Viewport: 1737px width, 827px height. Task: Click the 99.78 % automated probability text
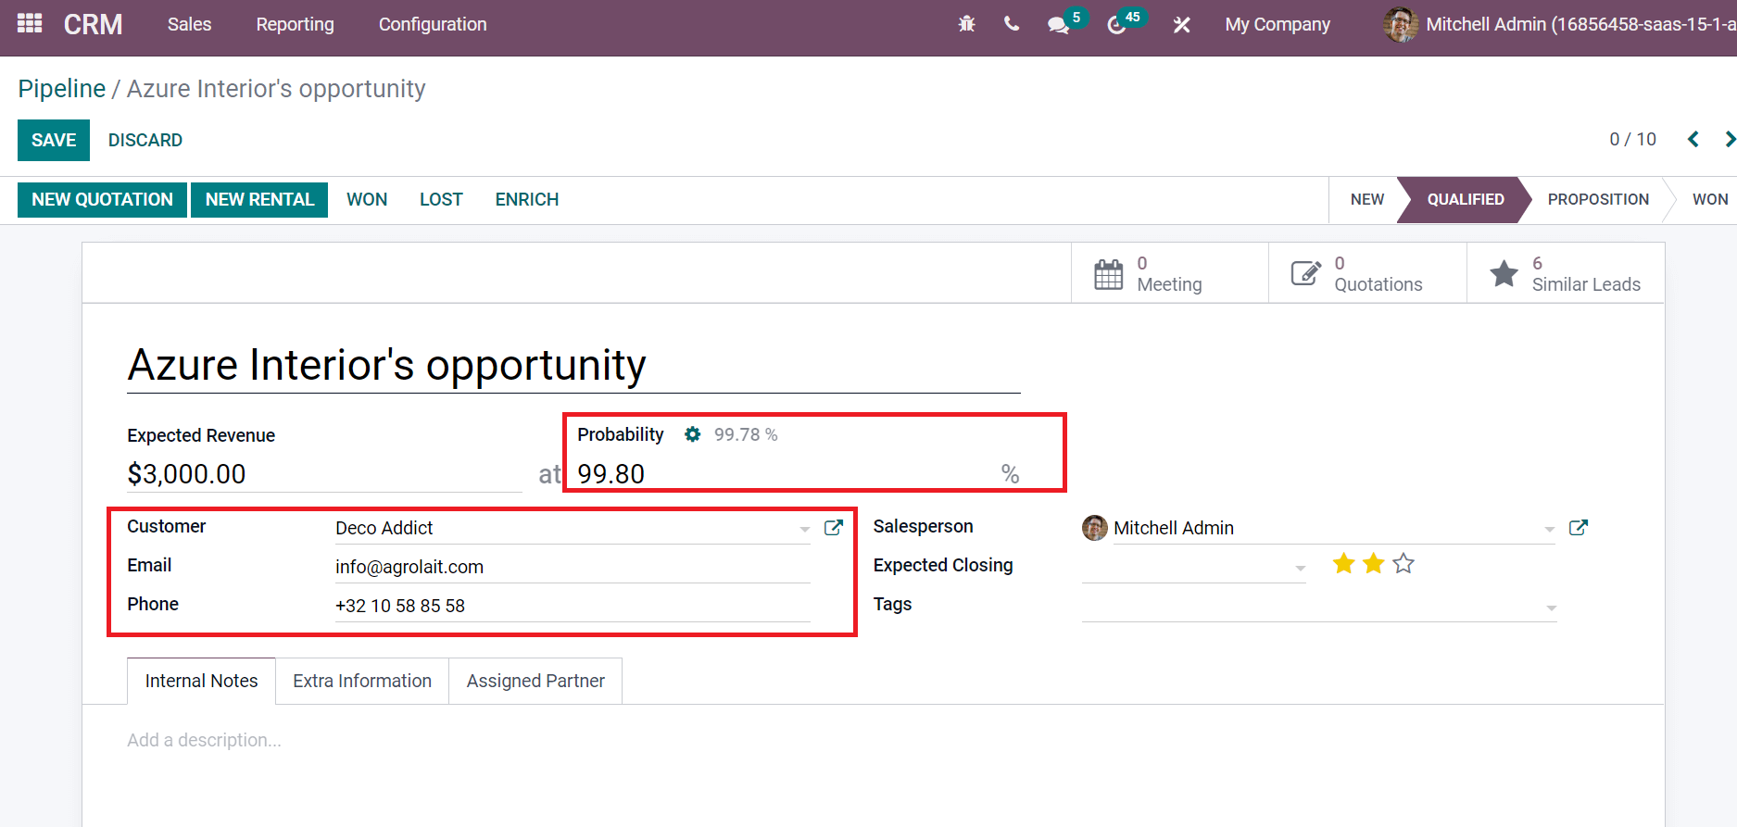(746, 434)
